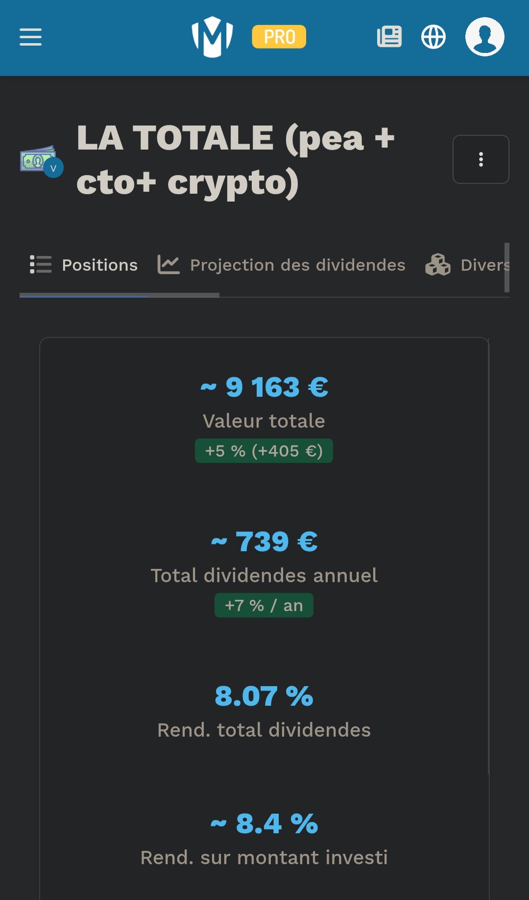Open the Divers tab
The width and height of the screenshot is (529, 900).
[x=467, y=265]
